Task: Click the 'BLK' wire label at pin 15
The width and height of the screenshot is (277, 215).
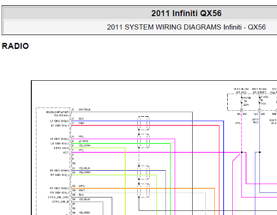Action: [81, 195]
